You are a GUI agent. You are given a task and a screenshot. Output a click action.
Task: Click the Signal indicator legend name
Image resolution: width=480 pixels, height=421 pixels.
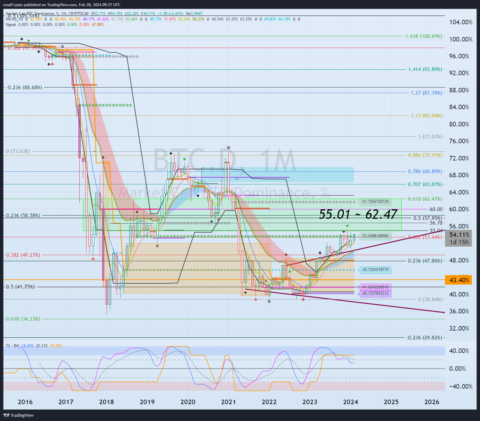pyautogui.click(x=11, y=25)
